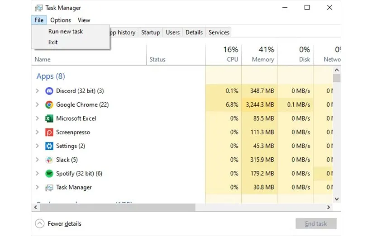Click the Spotify app icon
372x236 pixels.
49,174
